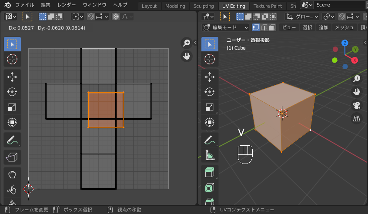
Task: Activate the 3D viewport Move tool
Action: [210, 77]
